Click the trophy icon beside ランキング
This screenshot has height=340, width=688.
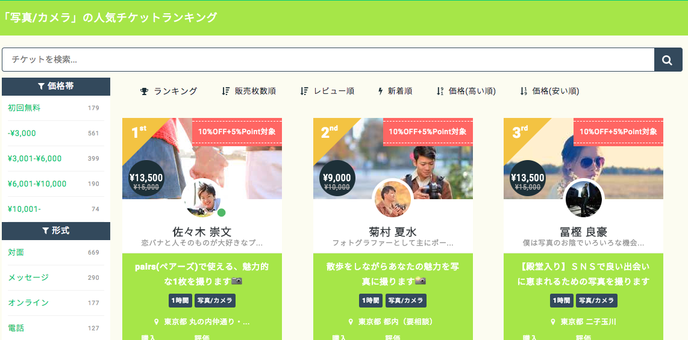[x=144, y=91]
